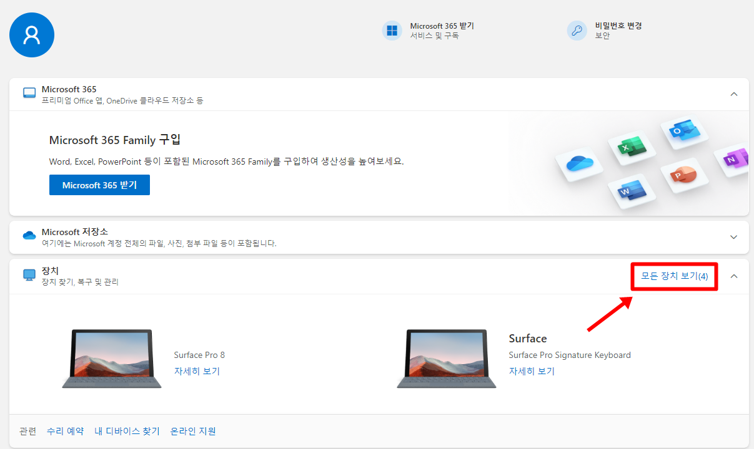Select the Surface keyboard device image
754x449 pixels.
click(x=447, y=359)
